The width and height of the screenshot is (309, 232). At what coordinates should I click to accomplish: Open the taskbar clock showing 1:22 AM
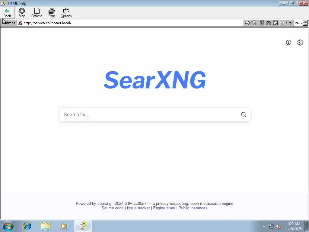[x=294, y=226]
